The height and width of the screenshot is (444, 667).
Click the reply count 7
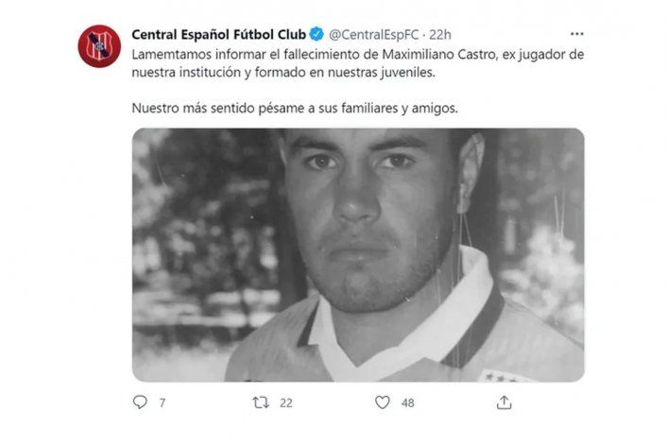click(x=162, y=402)
